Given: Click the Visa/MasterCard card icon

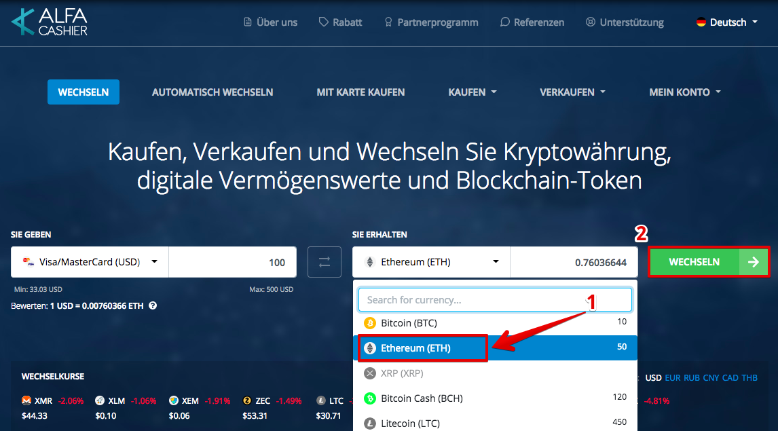Looking at the screenshot, I should point(29,262).
